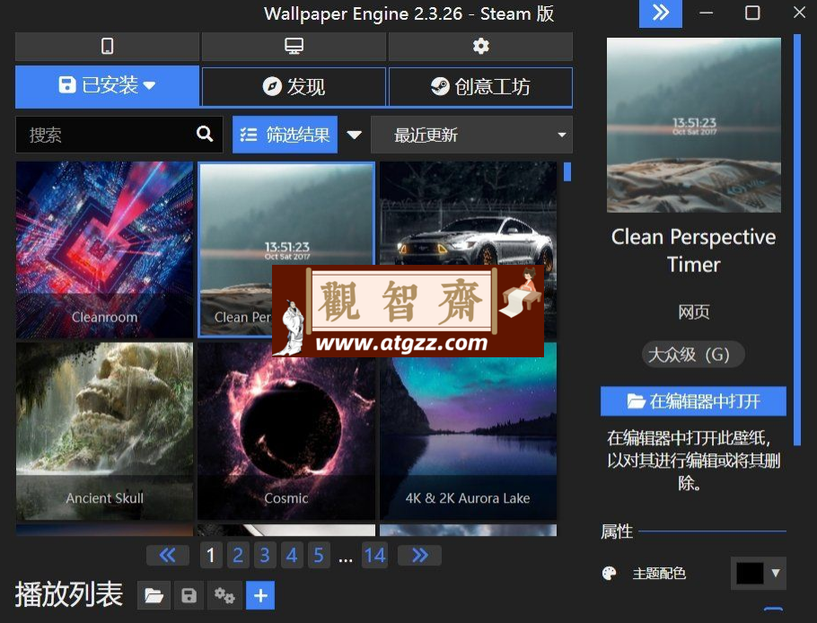The width and height of the screenshot is (817, 623).
Task: Open playlist folder icon
Action: point(154,595)
